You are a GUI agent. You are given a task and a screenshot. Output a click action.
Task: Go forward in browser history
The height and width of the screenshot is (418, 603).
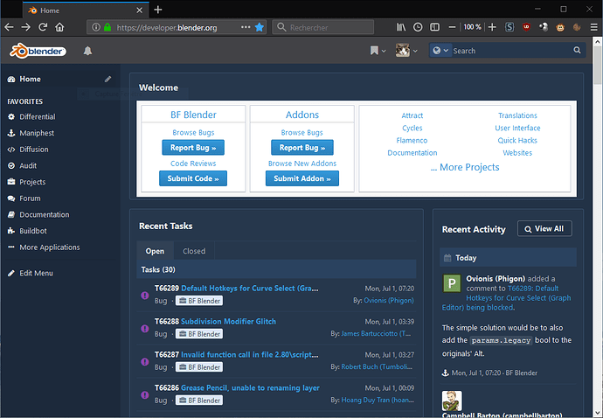coord(25,27)
